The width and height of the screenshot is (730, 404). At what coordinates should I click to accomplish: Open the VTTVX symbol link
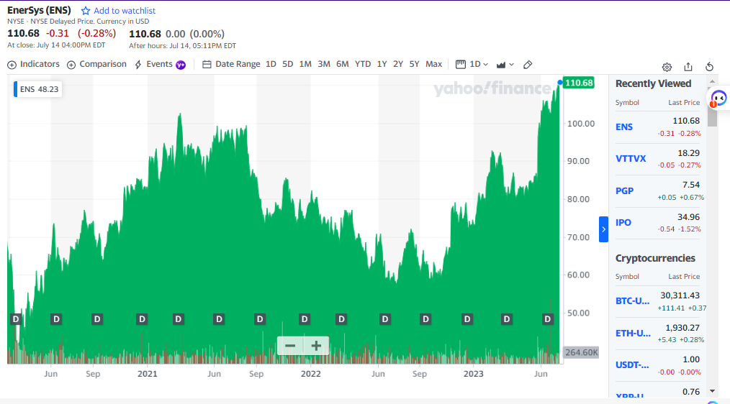pos(631,159)
